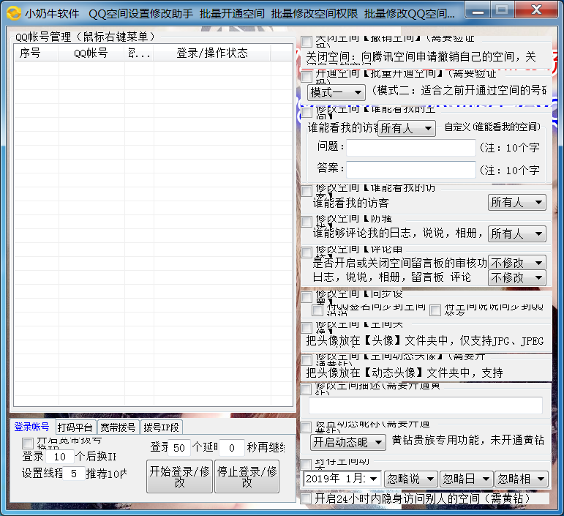Tick the 修改空间【同步设置】checkbox
564x516 pixels.
pyautogui.click(x=307, y=297)
